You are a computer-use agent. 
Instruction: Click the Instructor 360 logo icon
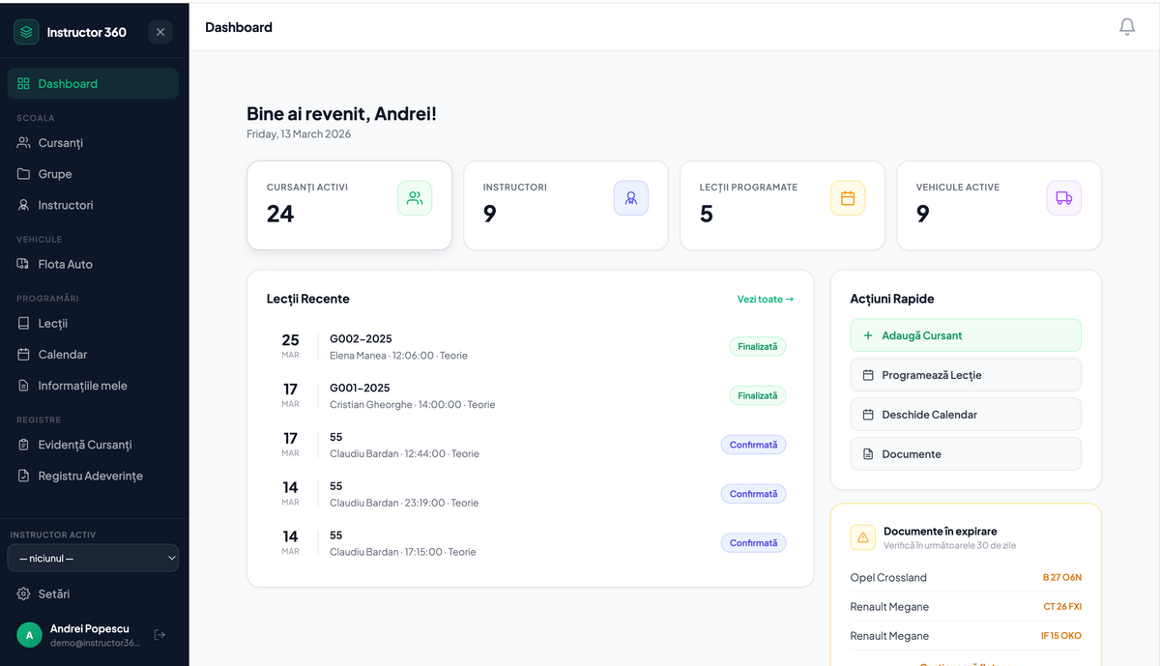point(26,32)
